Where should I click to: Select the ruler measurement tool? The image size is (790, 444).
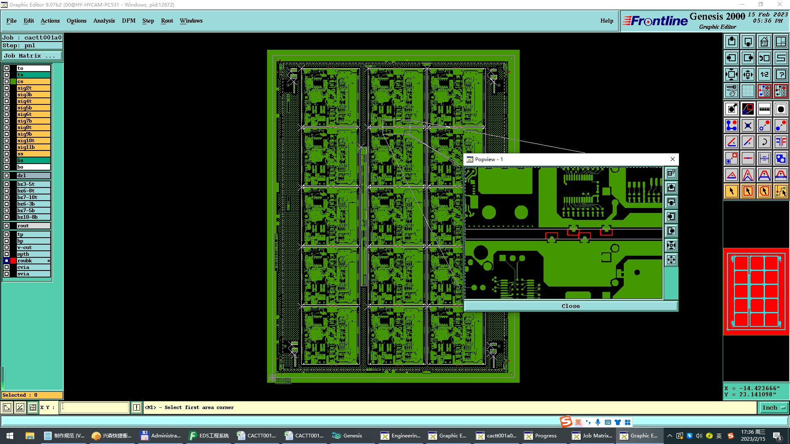click(764, 109)
